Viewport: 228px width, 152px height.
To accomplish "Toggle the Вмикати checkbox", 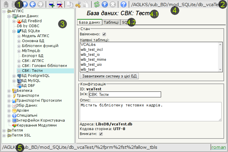I will (x=101, y=134).
